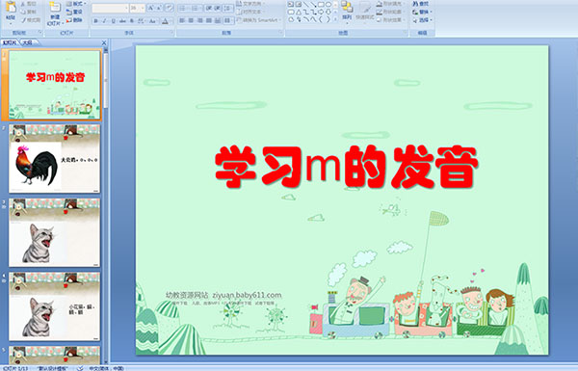Select the oval shape from gallery
Image resolution: width=578 pixels, height=371 pixels.
pyautogui.click(x=328, y=5)
